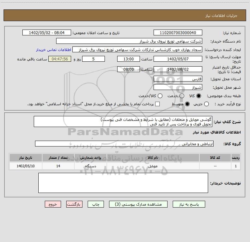
Task: Click the countdown timer 04:47:56
Action: coord(60,59)
